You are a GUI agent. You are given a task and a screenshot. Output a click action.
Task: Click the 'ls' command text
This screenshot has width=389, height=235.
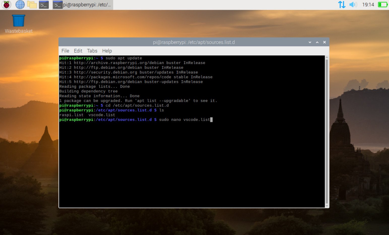tap(161, 110)
